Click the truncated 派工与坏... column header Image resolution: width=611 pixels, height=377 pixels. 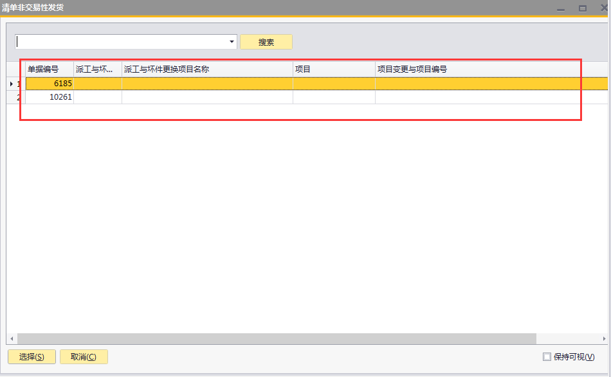pos(97,69)
